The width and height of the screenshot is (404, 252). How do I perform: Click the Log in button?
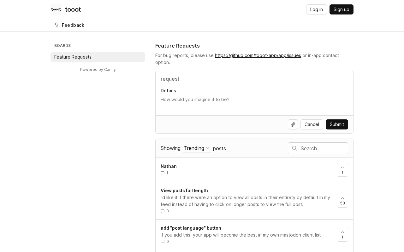click(x=317, y=9)
